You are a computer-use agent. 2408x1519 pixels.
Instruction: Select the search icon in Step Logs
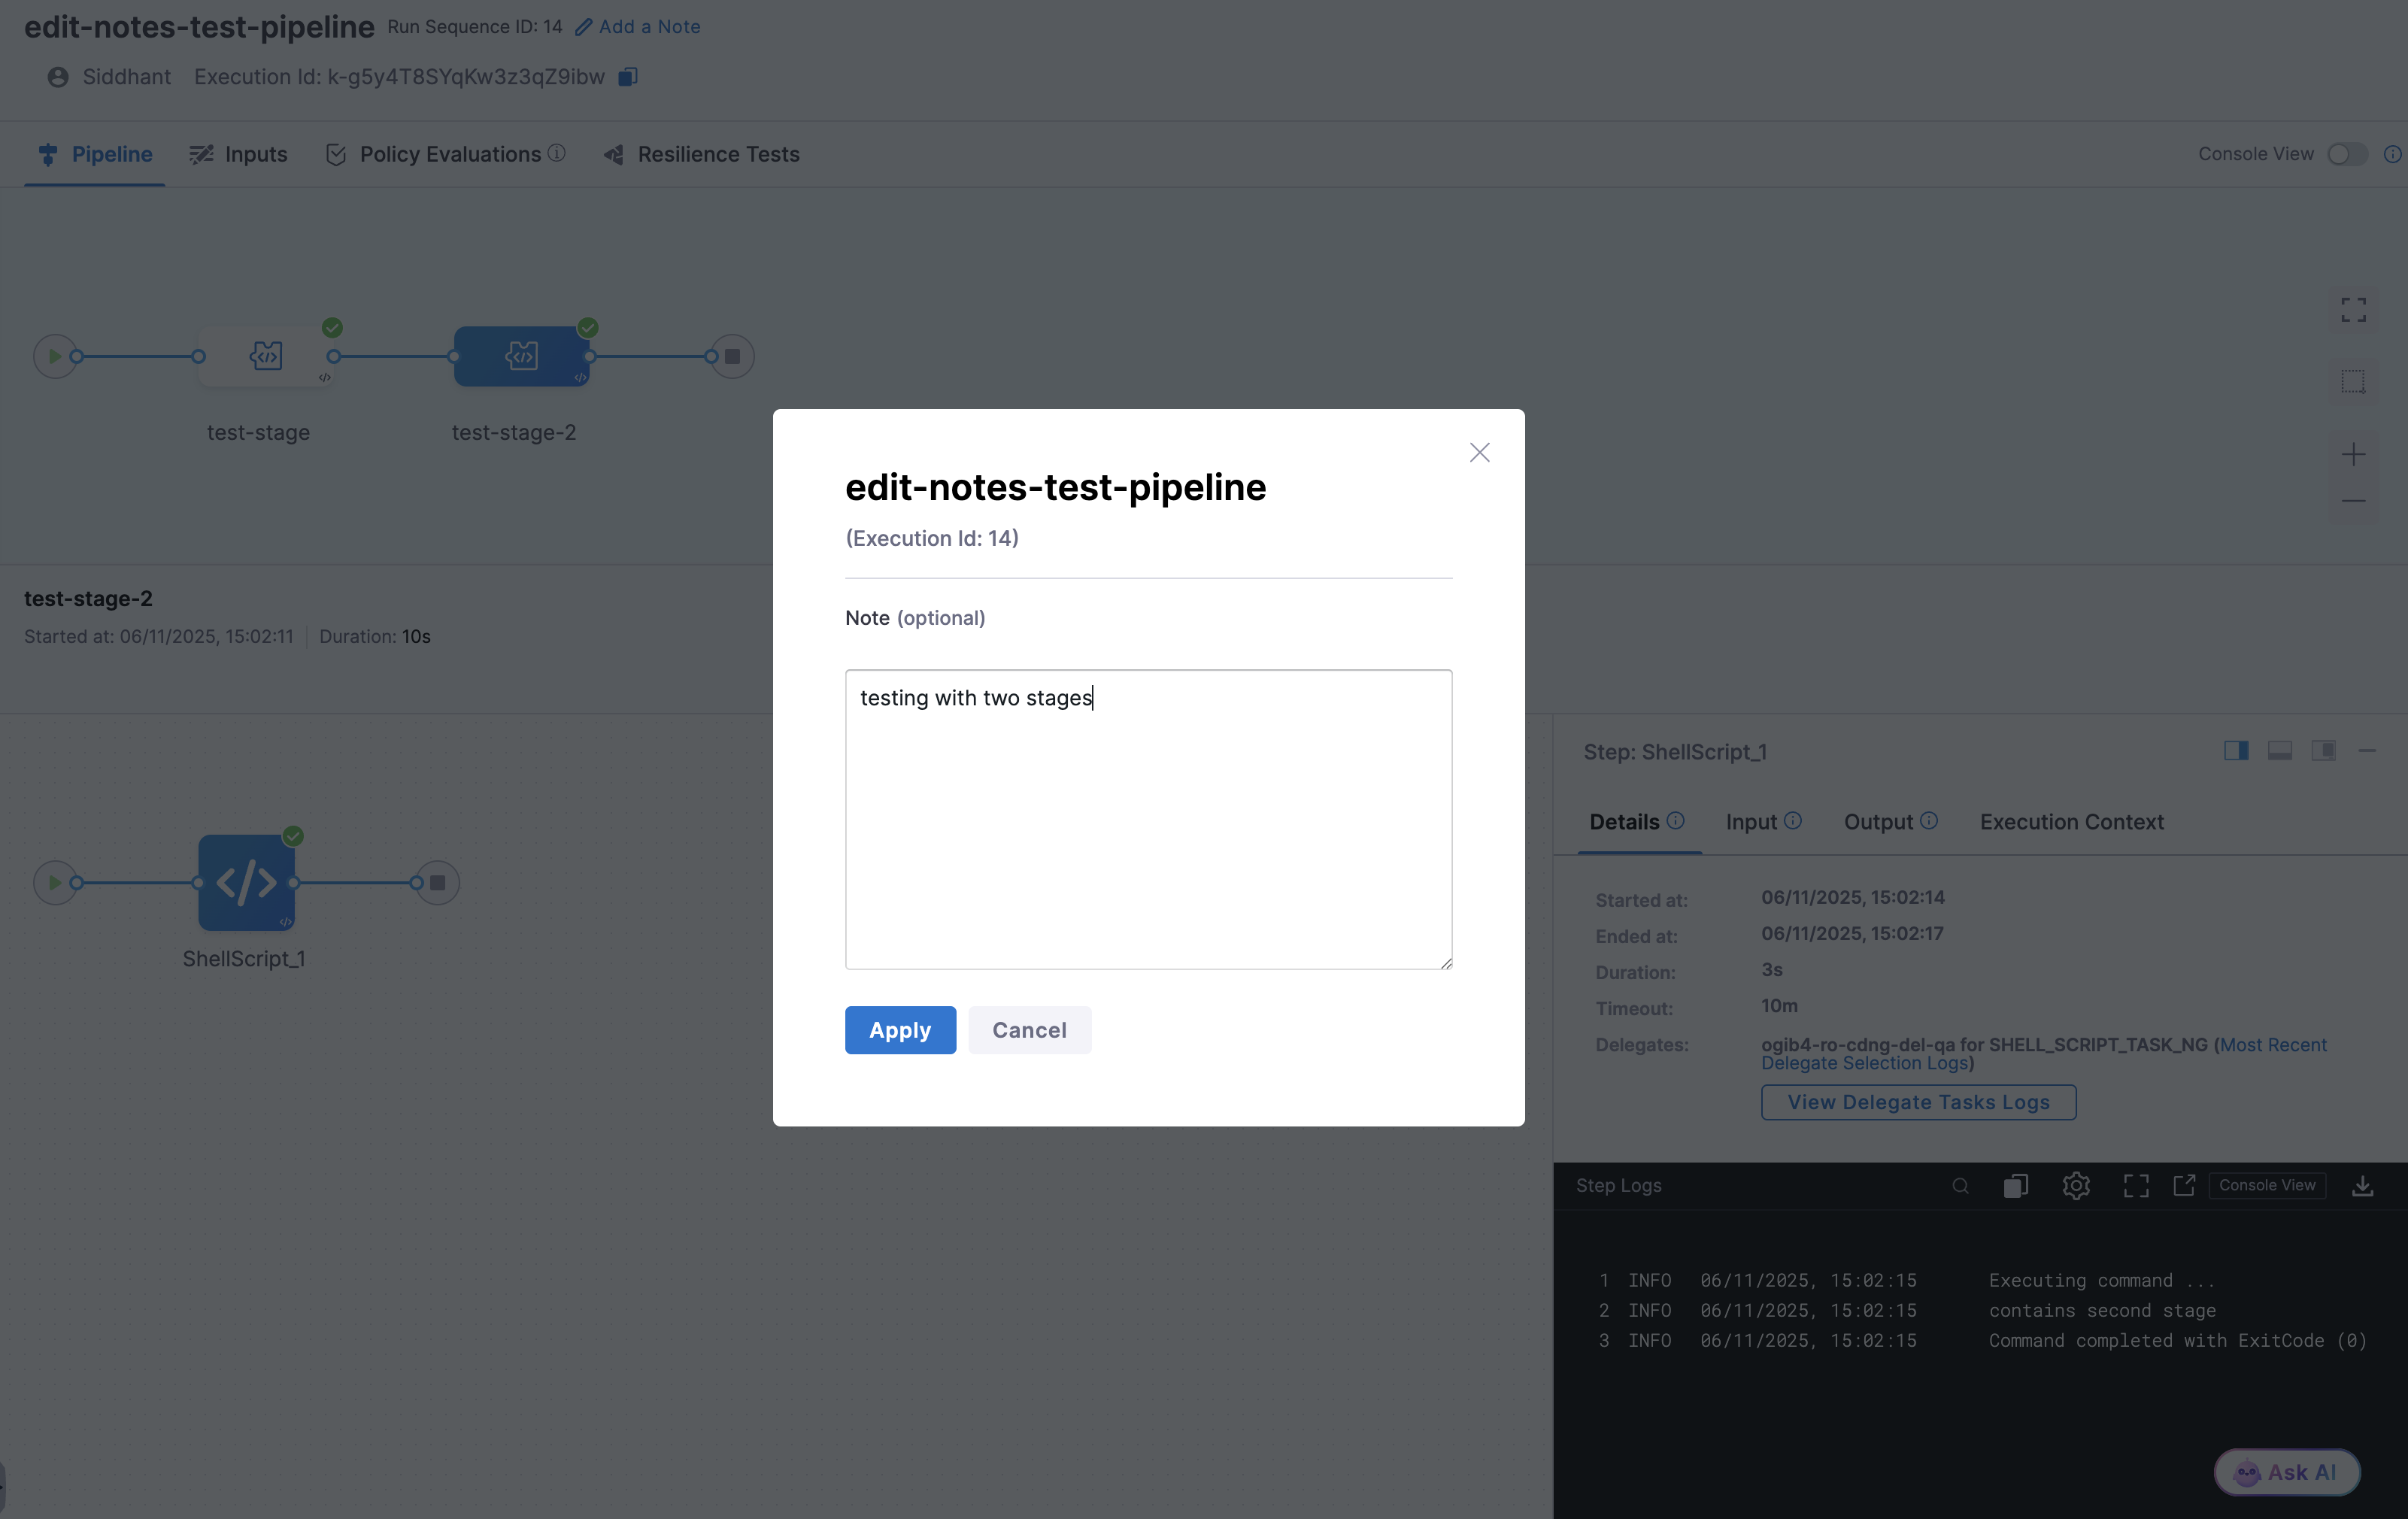tap(1960, 1185)
